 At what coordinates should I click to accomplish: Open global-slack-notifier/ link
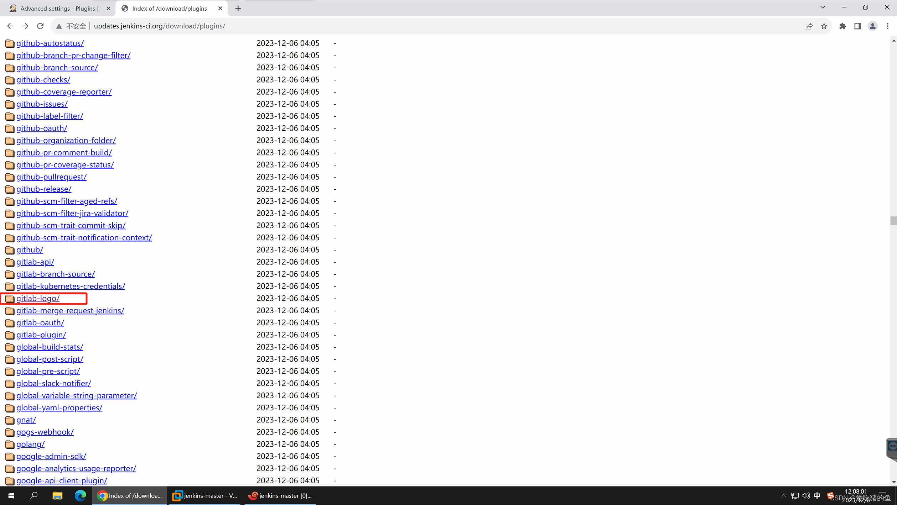pos(54,383)
